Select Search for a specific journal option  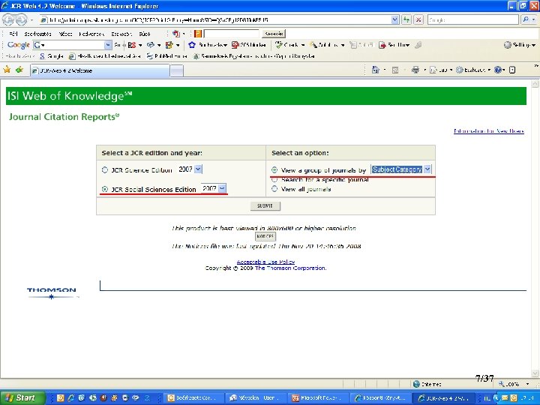click(274, 179)
